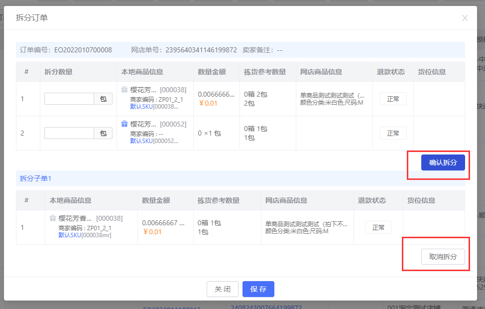This screenshot has height=309, width=485.
Task: Click the blue gift icon beside product [000052]
Action: pos(124,124)
